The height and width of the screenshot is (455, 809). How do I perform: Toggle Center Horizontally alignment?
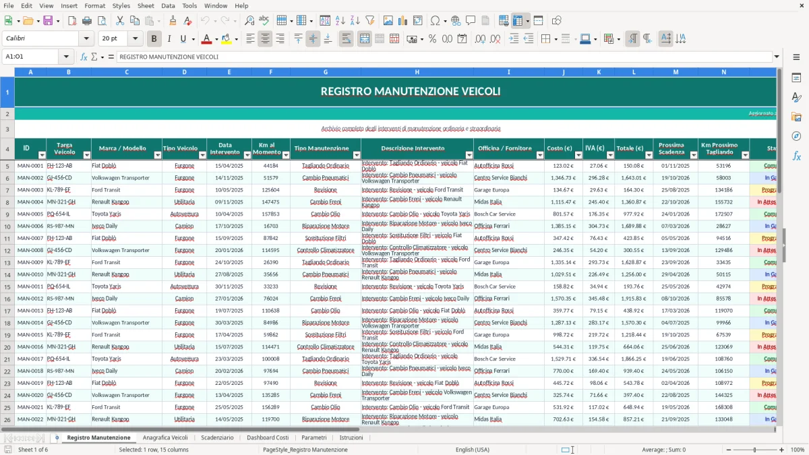266,39
